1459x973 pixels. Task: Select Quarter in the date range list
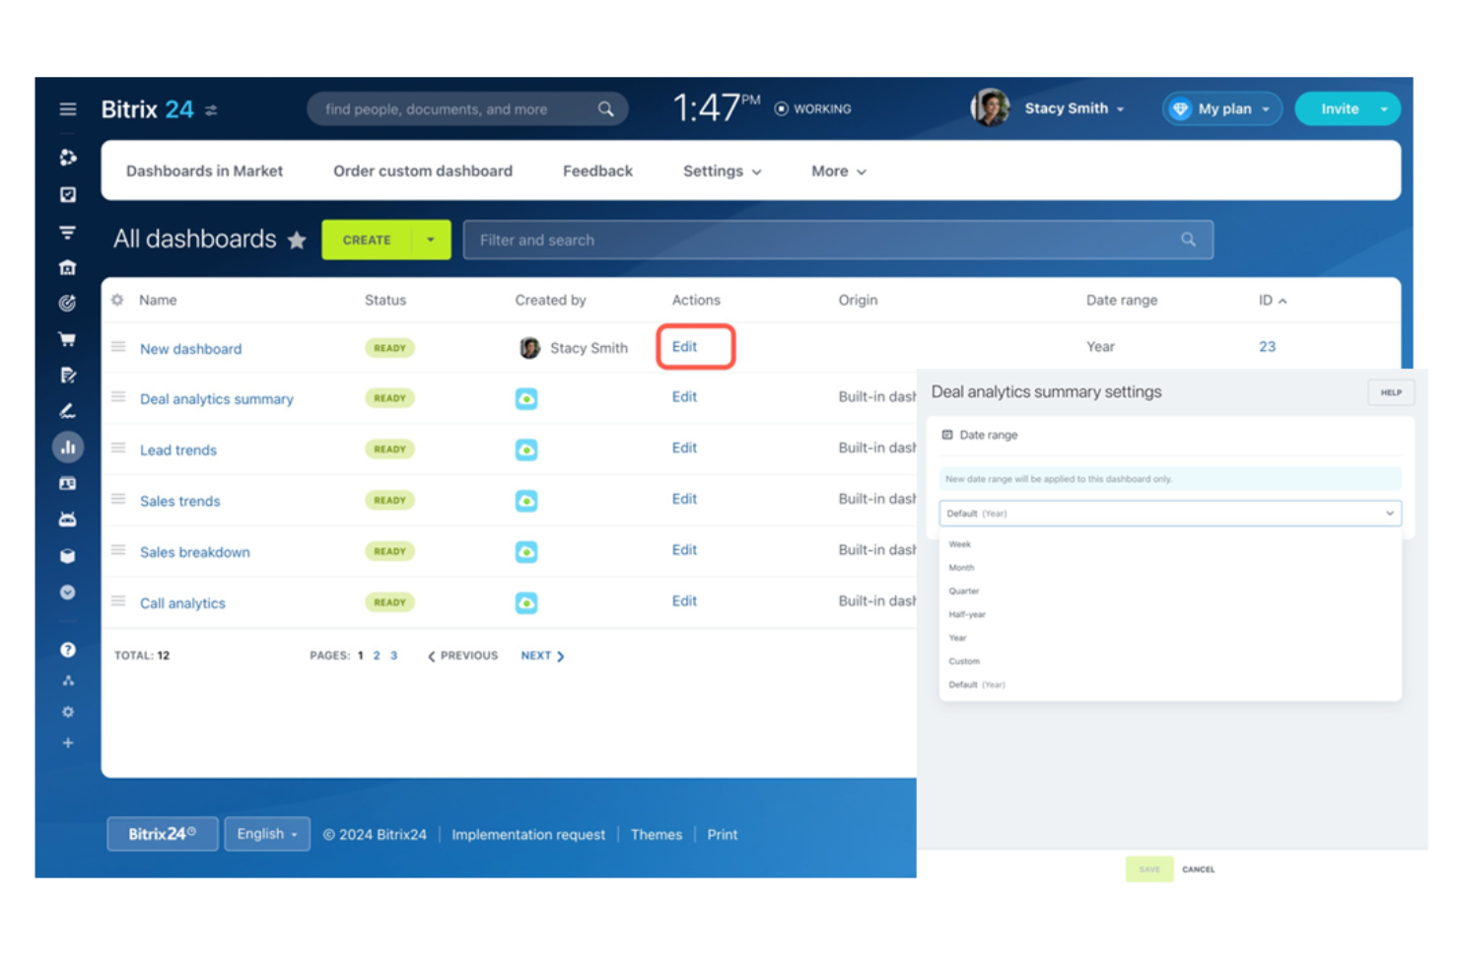pyautogui.click(x=963, y=591)
